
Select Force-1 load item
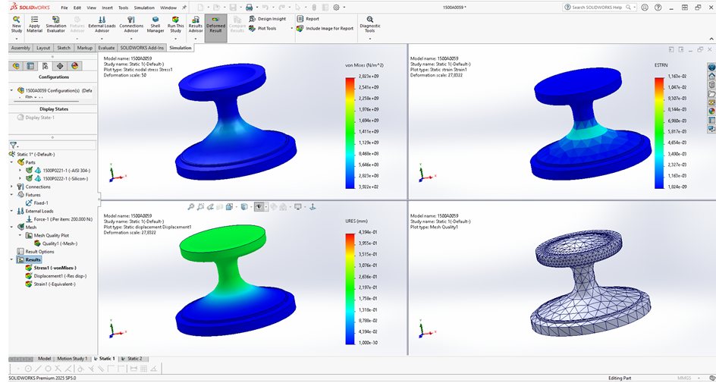point(59,220)
